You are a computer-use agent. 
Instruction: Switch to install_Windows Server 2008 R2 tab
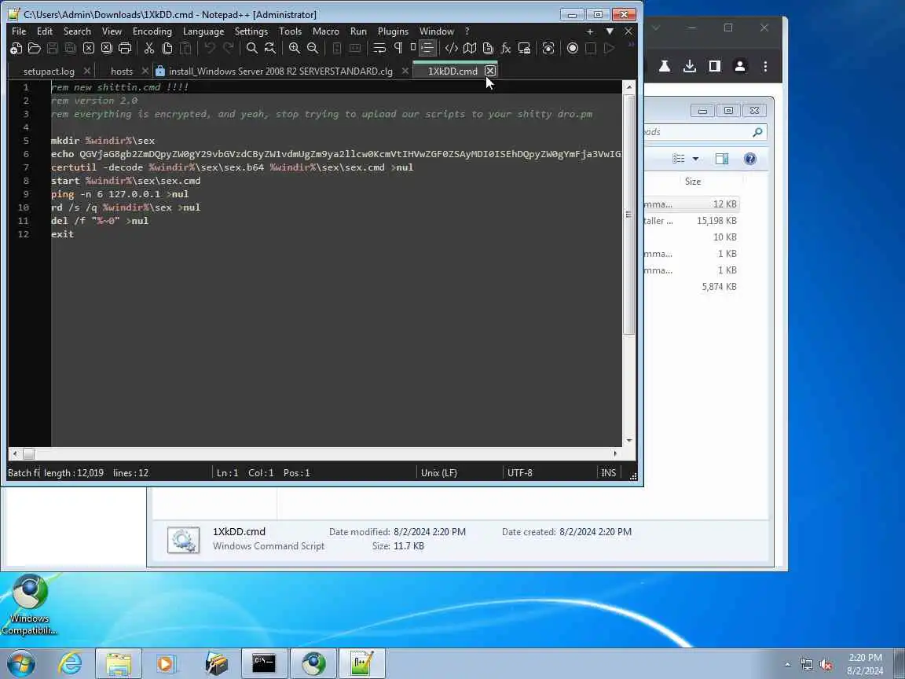point(280,71)
